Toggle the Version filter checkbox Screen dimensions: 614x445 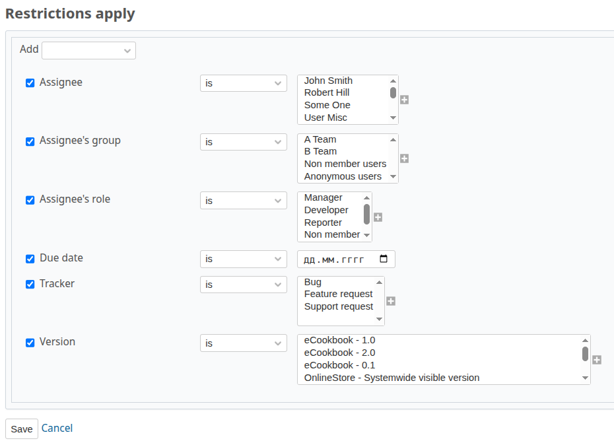pyautogui.click(x=30, y=343)
